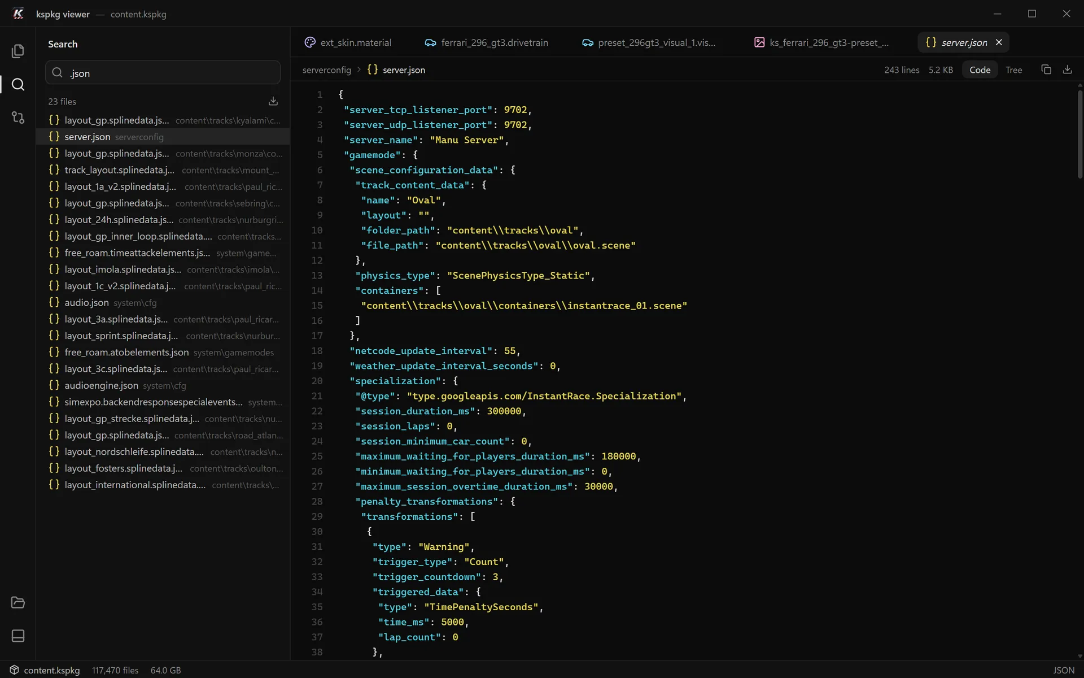Screen dimensions: 1084x678
Task: Open audioengine.json result
Action: click(163, 385)
